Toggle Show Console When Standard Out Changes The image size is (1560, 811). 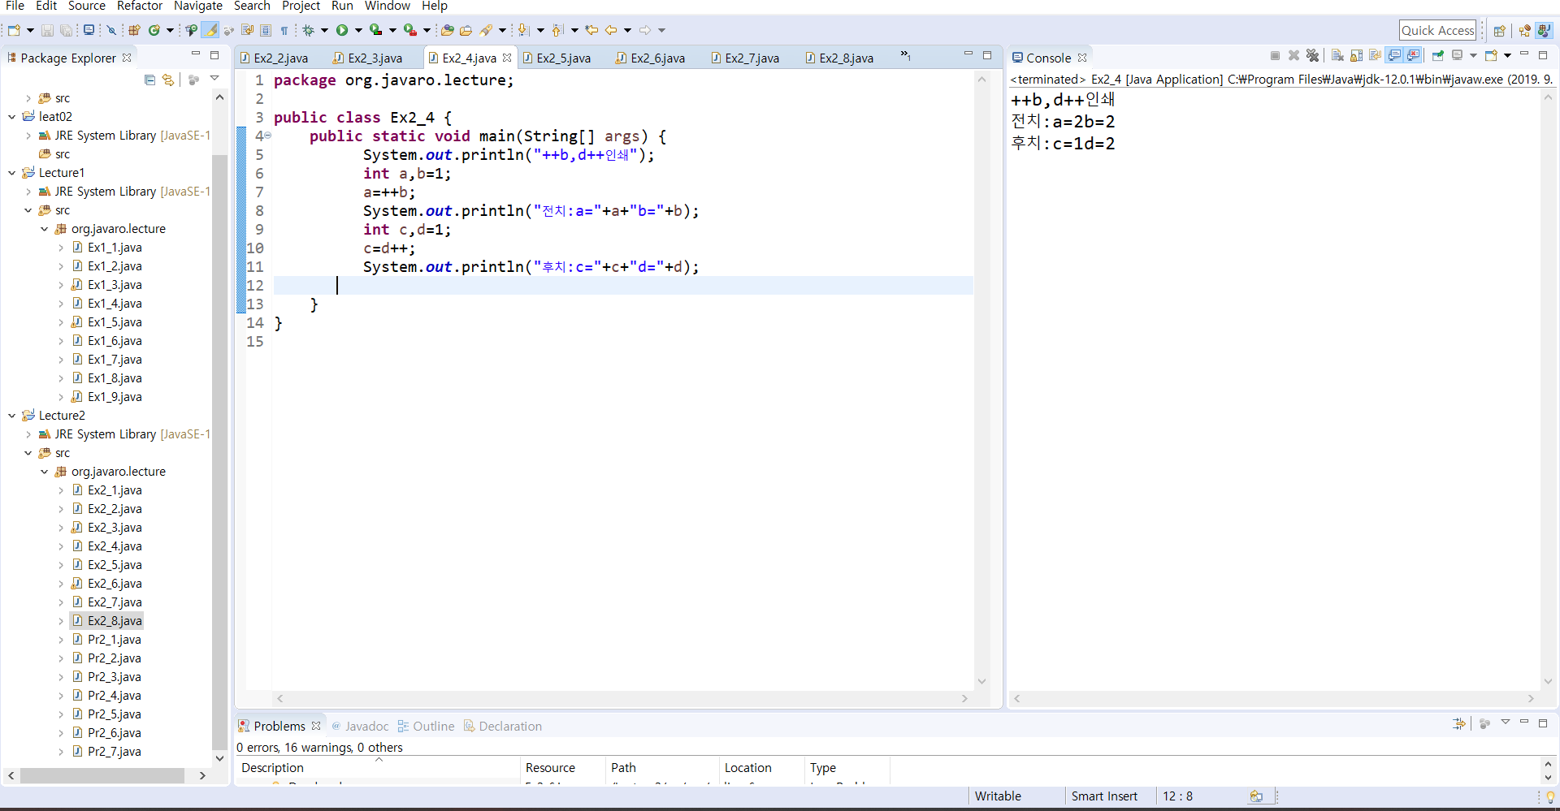[1394, 56]
